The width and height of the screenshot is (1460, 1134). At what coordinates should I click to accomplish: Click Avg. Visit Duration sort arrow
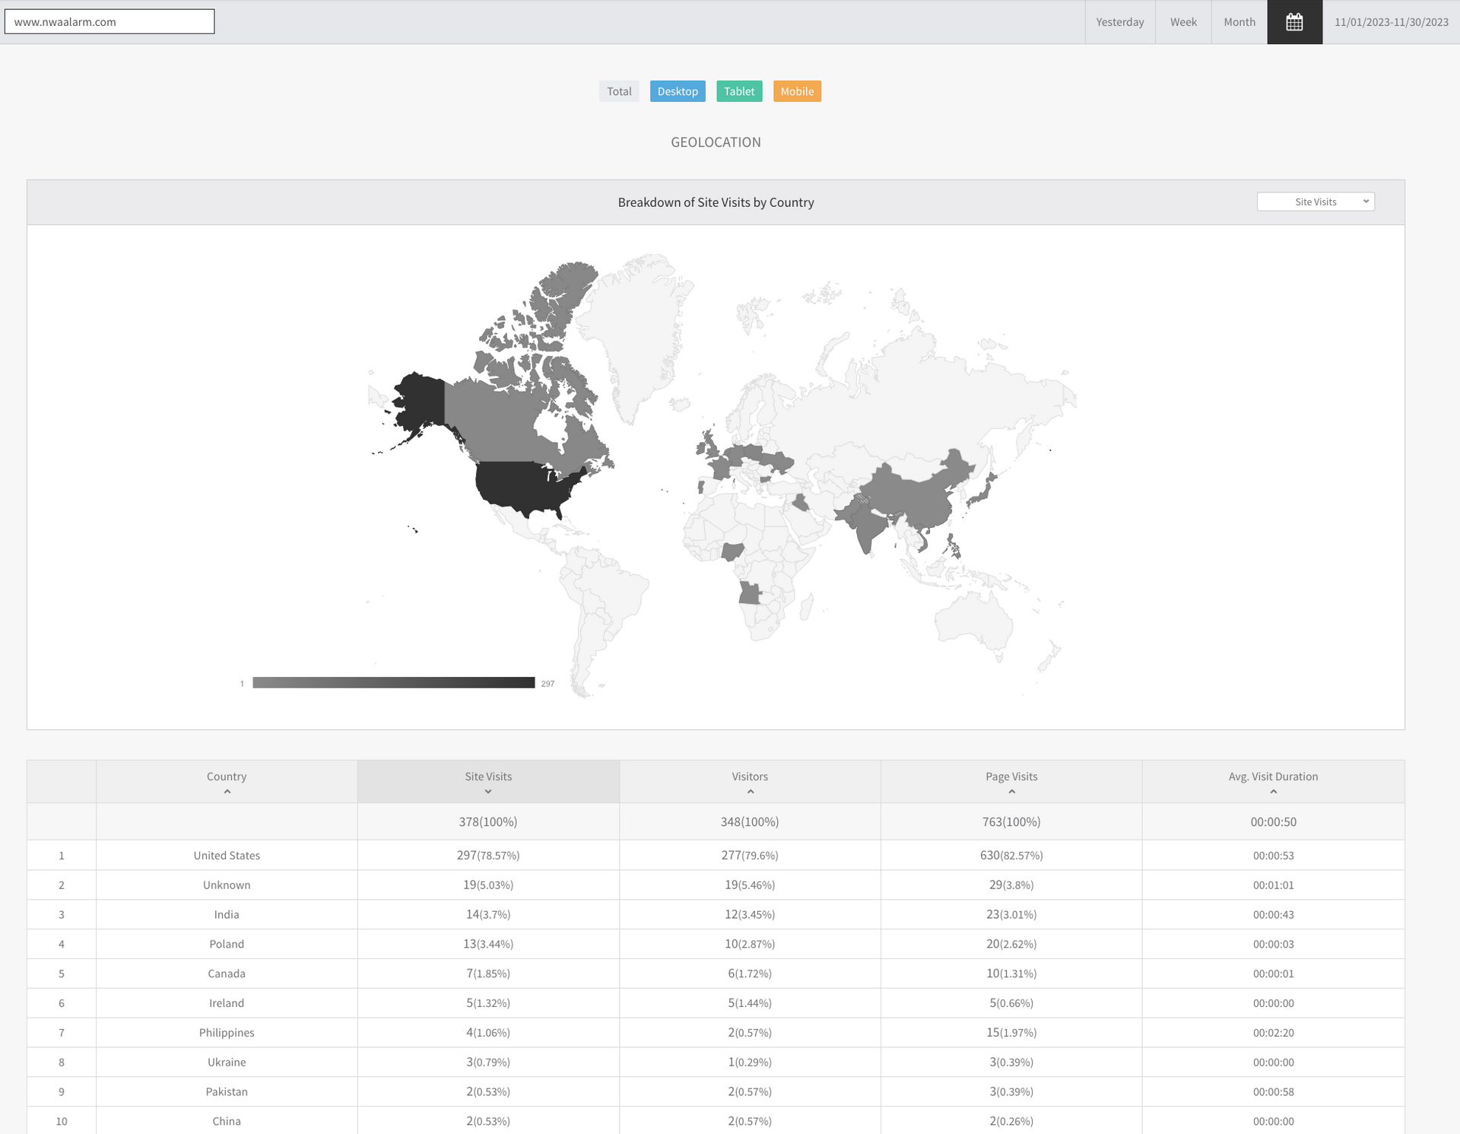pos(1273,792)
